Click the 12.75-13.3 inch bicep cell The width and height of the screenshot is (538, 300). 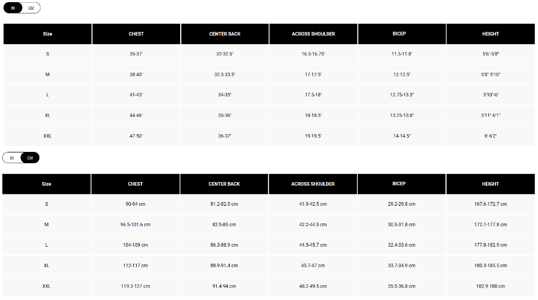(x=402, y=95)
